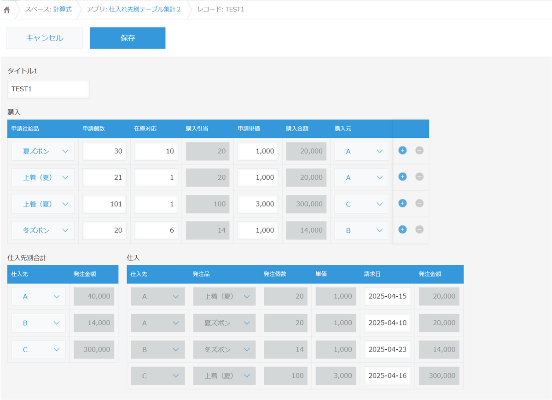Click the レコード: TEST1 breadcrumb text
Screen dimensions: 552x400
click(221, 9)
